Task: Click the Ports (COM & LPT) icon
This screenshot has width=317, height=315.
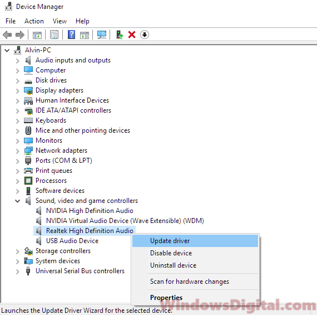Action: tap(28, 161)
